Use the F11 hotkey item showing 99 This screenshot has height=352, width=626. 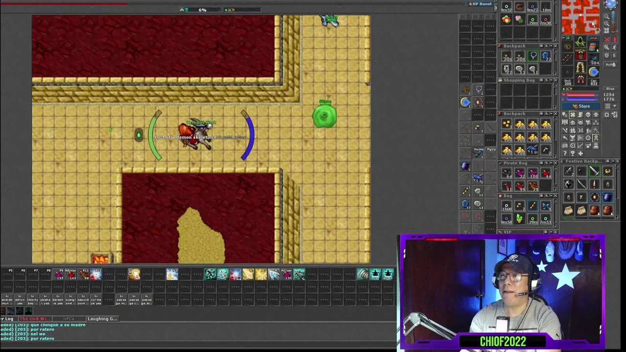(x=84, y=275)
